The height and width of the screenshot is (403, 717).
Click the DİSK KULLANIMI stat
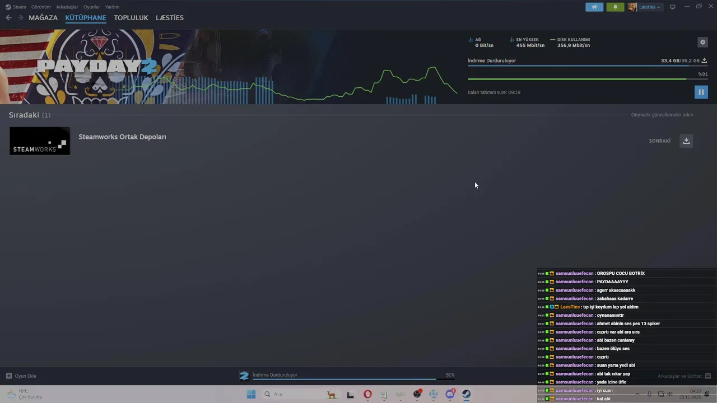coord(570,43)
